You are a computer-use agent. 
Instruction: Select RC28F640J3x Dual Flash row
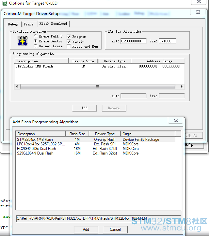(x=95, y=149)
